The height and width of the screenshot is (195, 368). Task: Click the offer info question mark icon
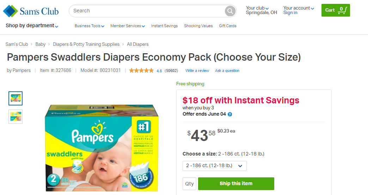pyautogui.click(x=230, y=114)
